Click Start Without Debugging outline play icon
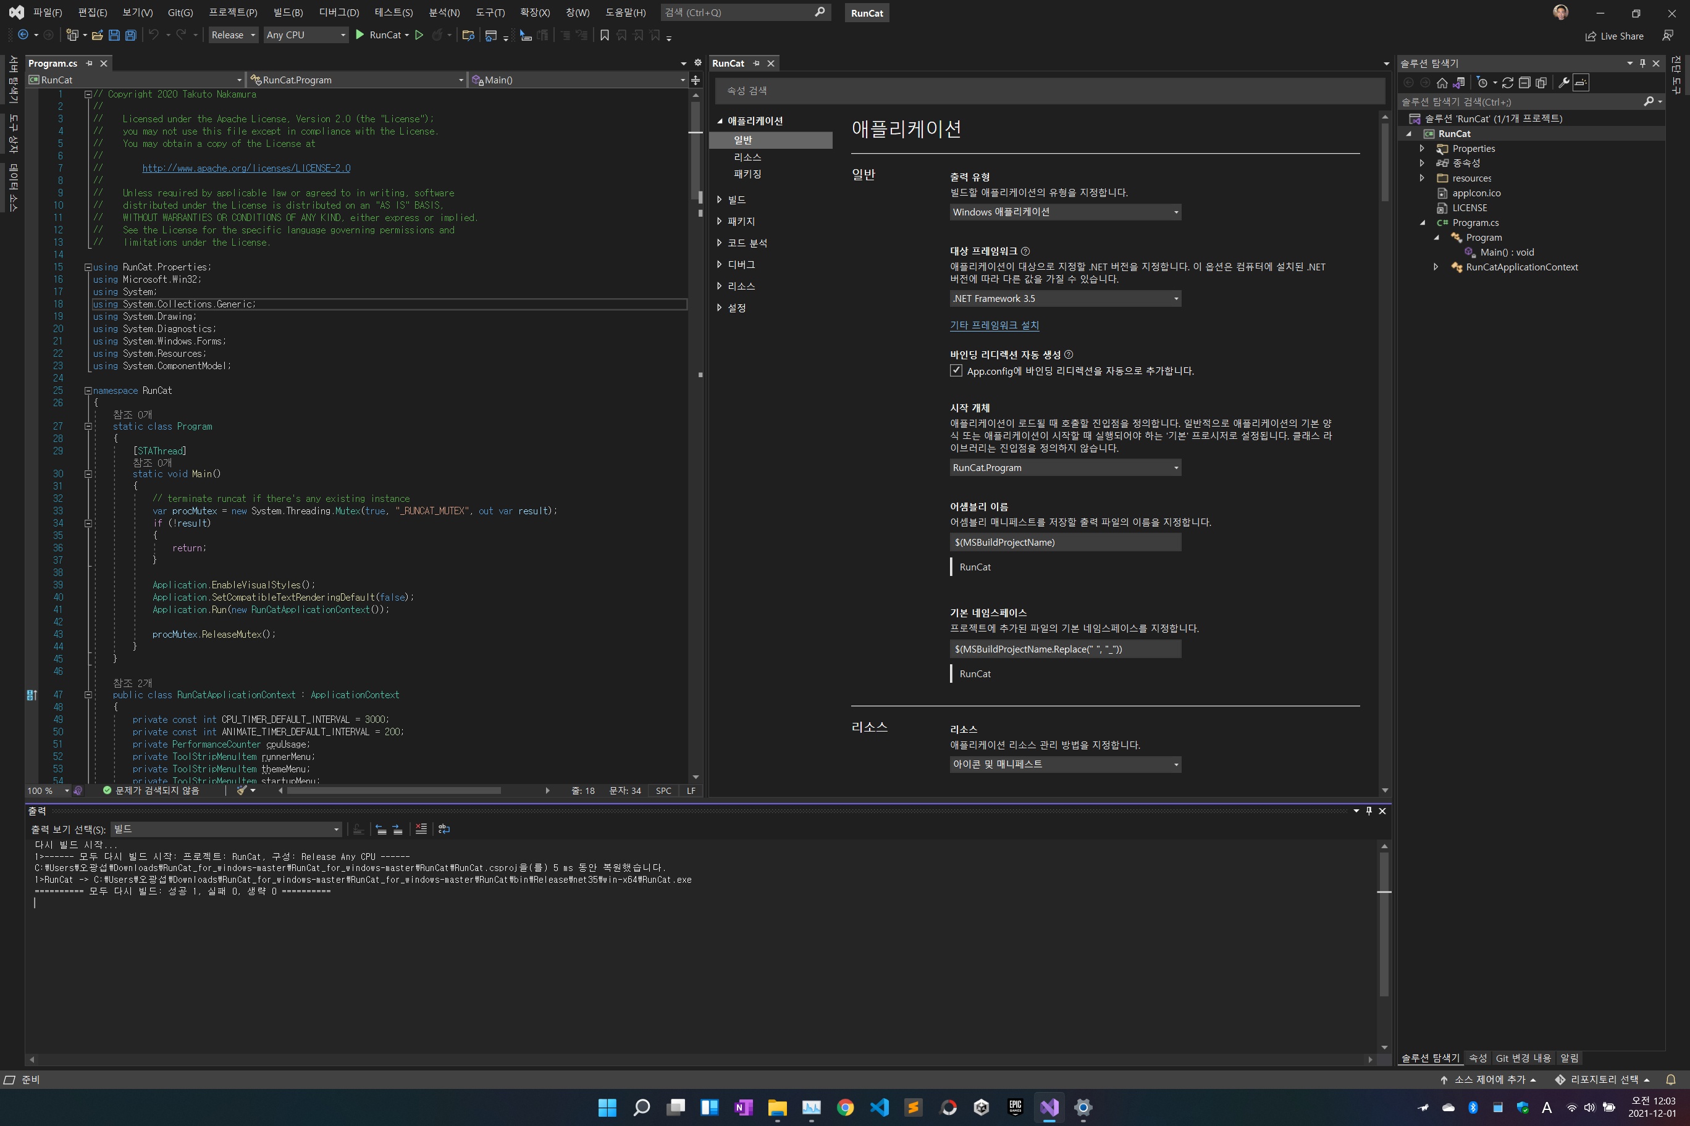Image resolution: width=1690 pixels, height=1126 pixels. 419,35
